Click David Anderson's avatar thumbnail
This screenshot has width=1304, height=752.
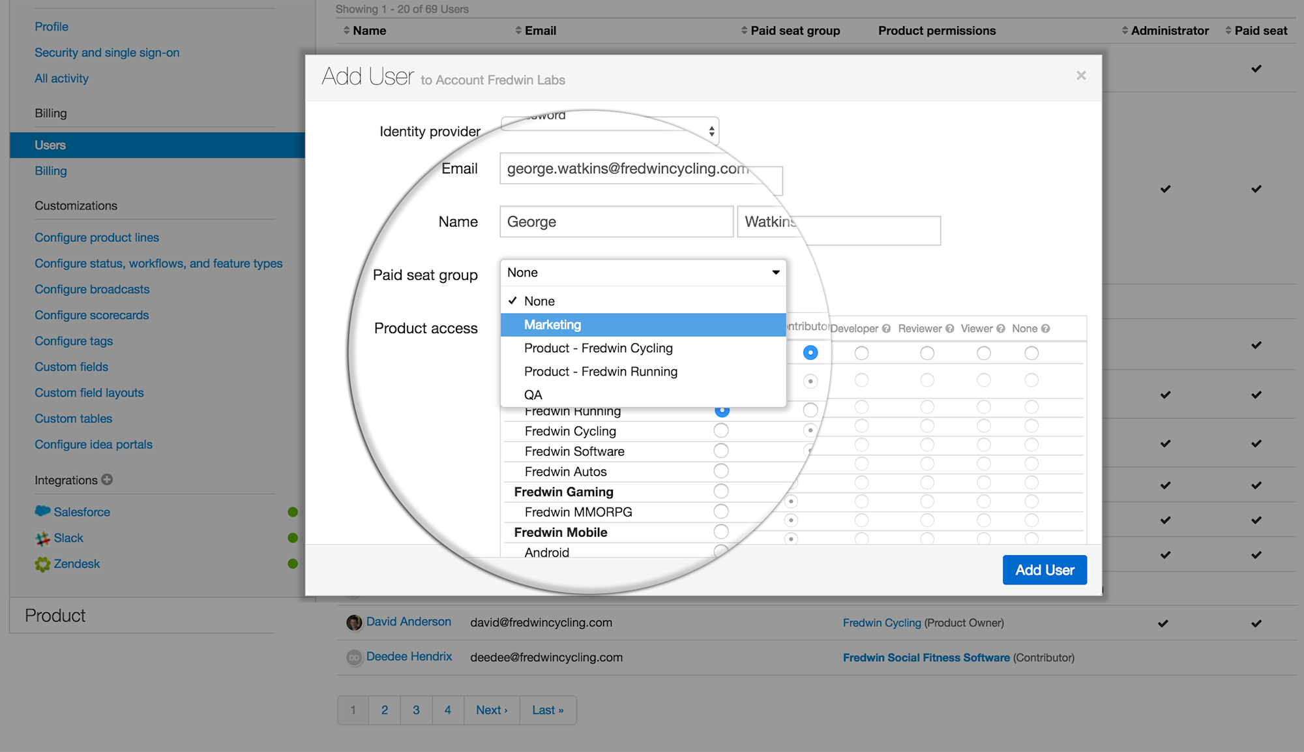tap(353, 622)
